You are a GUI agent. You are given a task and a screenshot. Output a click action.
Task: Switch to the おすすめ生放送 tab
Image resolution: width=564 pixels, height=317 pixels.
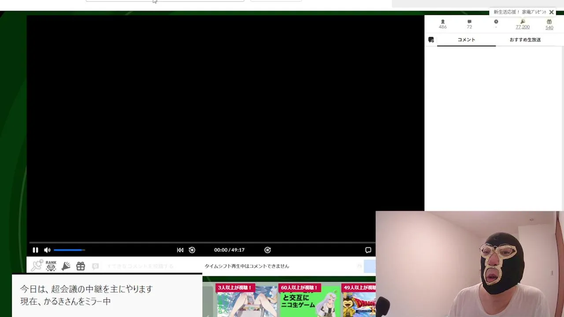pyautogui.click(x=525, y=40)
